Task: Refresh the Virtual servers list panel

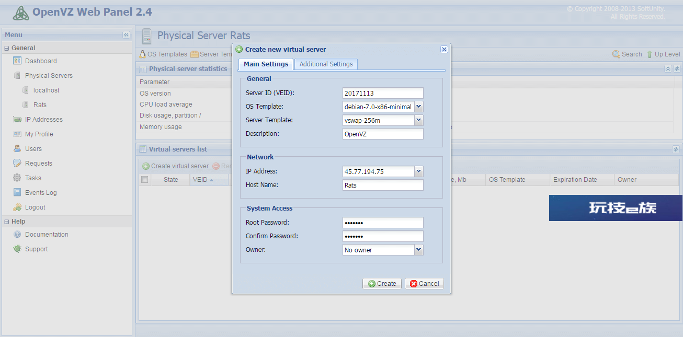Action: click(x=676, y=149)
